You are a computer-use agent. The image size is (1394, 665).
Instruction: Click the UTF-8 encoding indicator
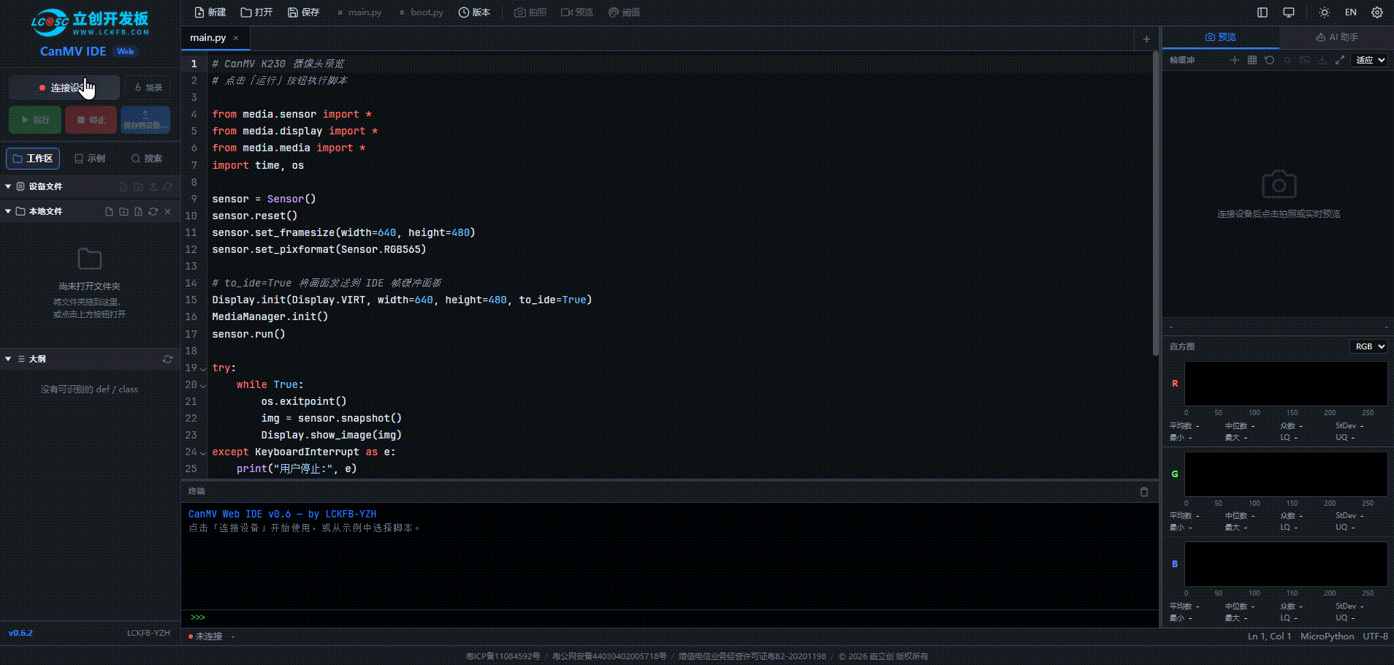tap(1375, 636)
